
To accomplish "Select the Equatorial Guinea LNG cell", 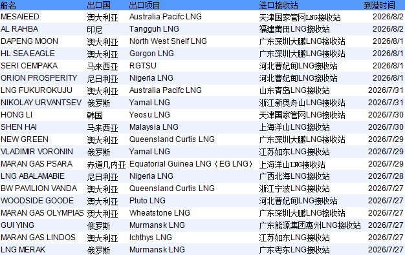I will (191, 164).
